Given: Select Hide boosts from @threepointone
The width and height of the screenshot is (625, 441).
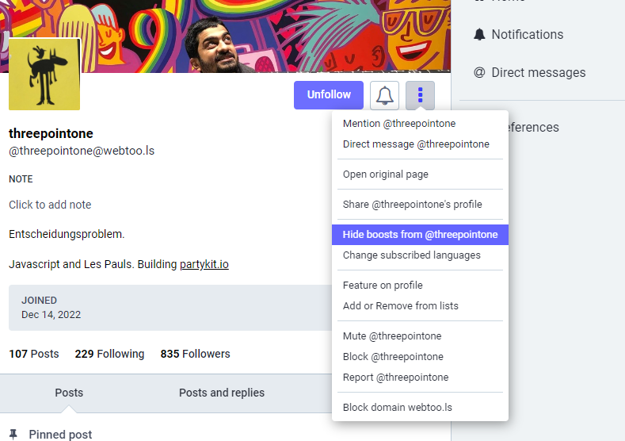Looking at the screenshot, I should pos(420,235).
